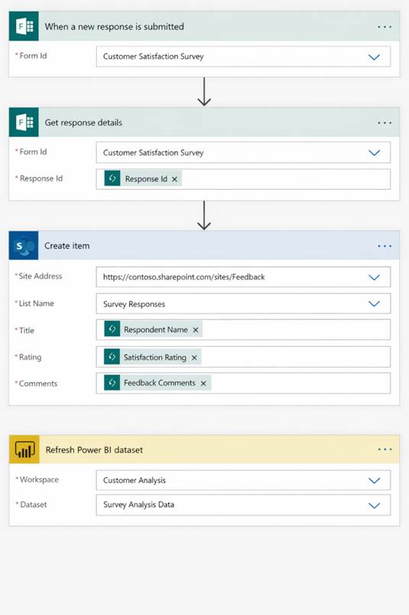This screenshot has width=409, height=615.
Task: Collapse the 'Get response details' card header
Action: 204,123
